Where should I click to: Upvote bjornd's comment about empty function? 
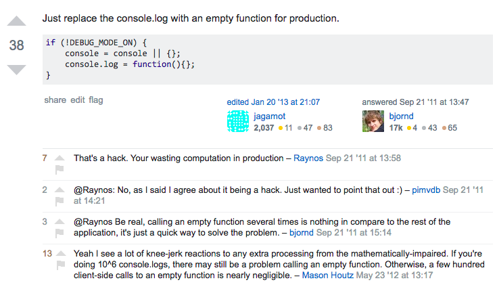[x=60, y=221]
